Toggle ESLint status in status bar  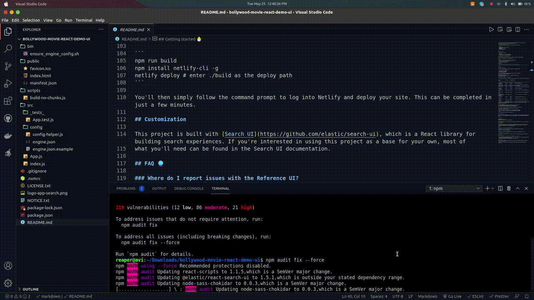[476, 296]
